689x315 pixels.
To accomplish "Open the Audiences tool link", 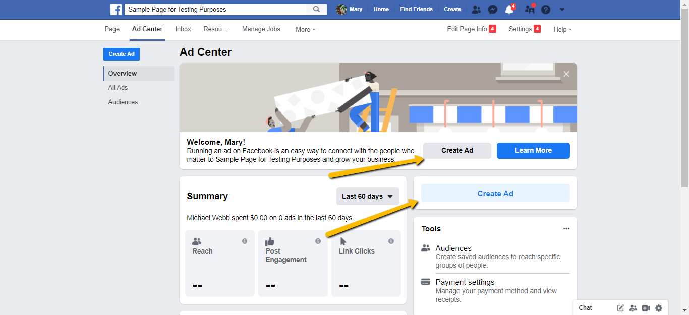I will click(x=453, y=248).
